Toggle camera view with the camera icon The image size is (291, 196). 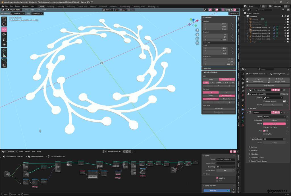197,39
